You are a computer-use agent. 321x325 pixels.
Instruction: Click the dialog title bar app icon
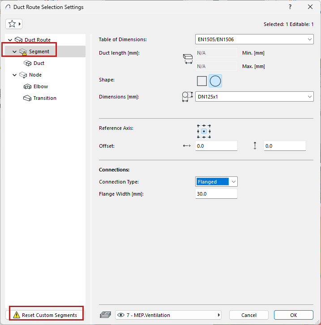[x=8, y=7]
